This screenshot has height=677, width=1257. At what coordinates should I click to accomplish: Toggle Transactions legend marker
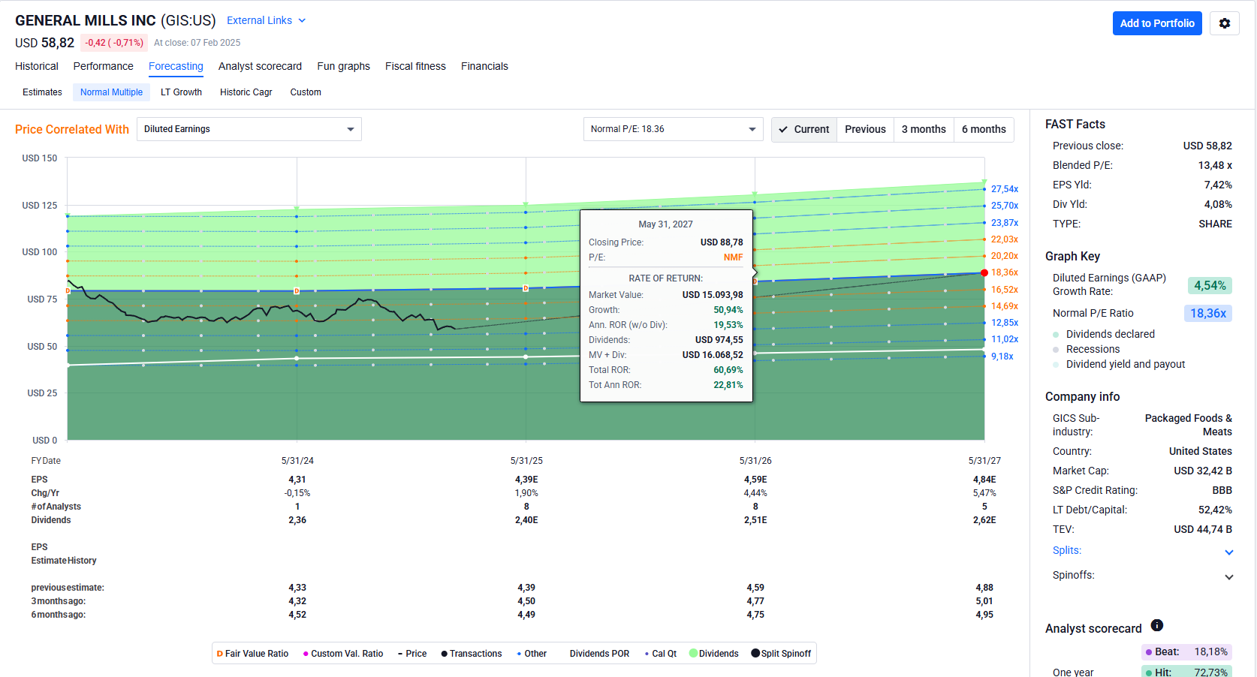coord(472,654)
